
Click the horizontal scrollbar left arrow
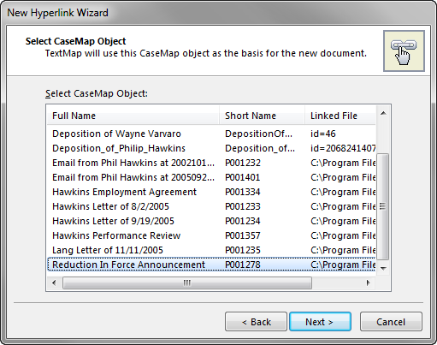pos(54,283)
